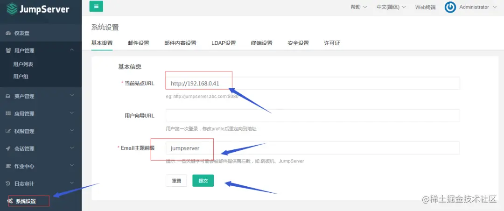Click the user management users icon

pos(8,50)
